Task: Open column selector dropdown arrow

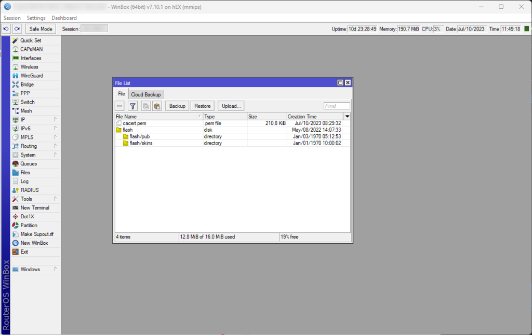Action: 347,117
